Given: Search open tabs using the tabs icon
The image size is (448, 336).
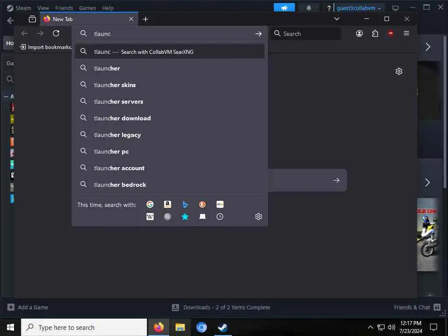Looking at the screenshot, I should [202, 217].
